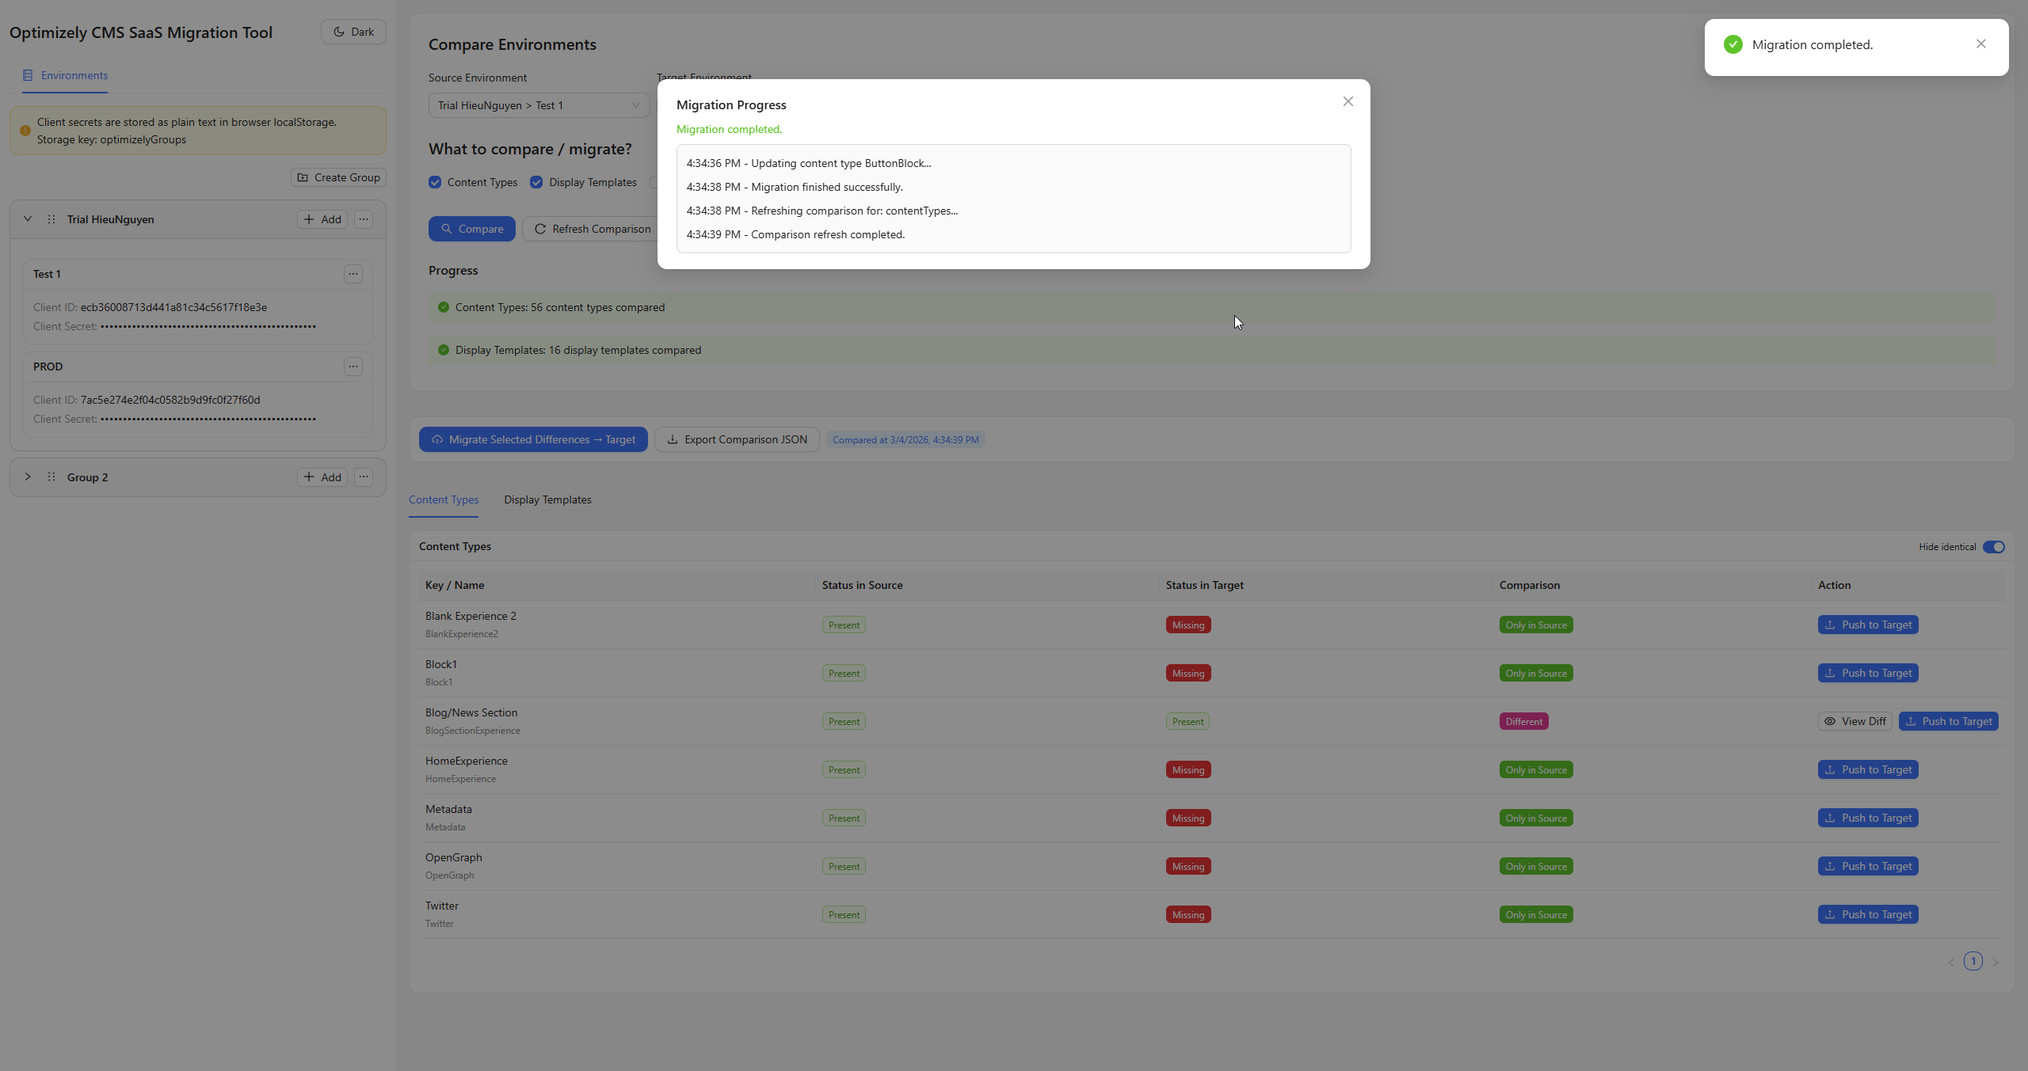Screen dimensions: 2028x1071
Task: Collapse the Trial HieuNguyen group
Action: (28, 219)
